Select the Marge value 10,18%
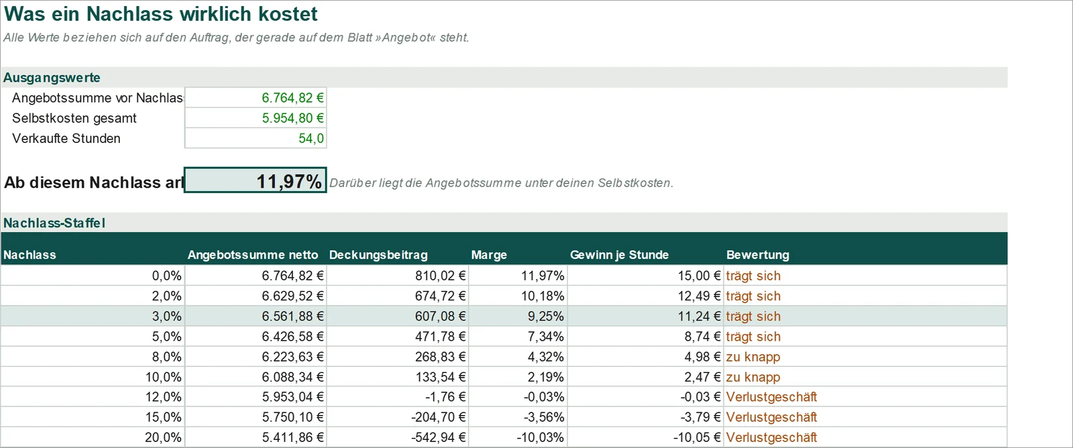1073x448 pixels. [518, 296]
